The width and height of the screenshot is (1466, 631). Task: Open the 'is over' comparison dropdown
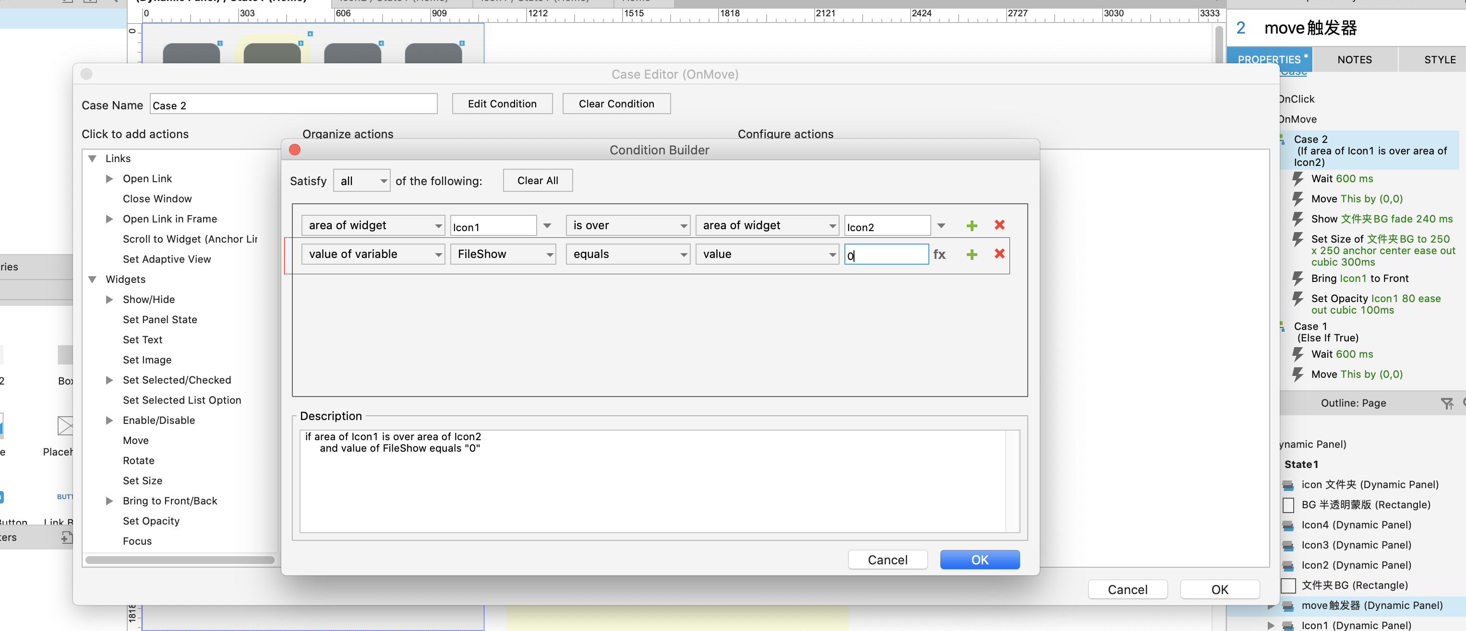[x=628, y=226]
